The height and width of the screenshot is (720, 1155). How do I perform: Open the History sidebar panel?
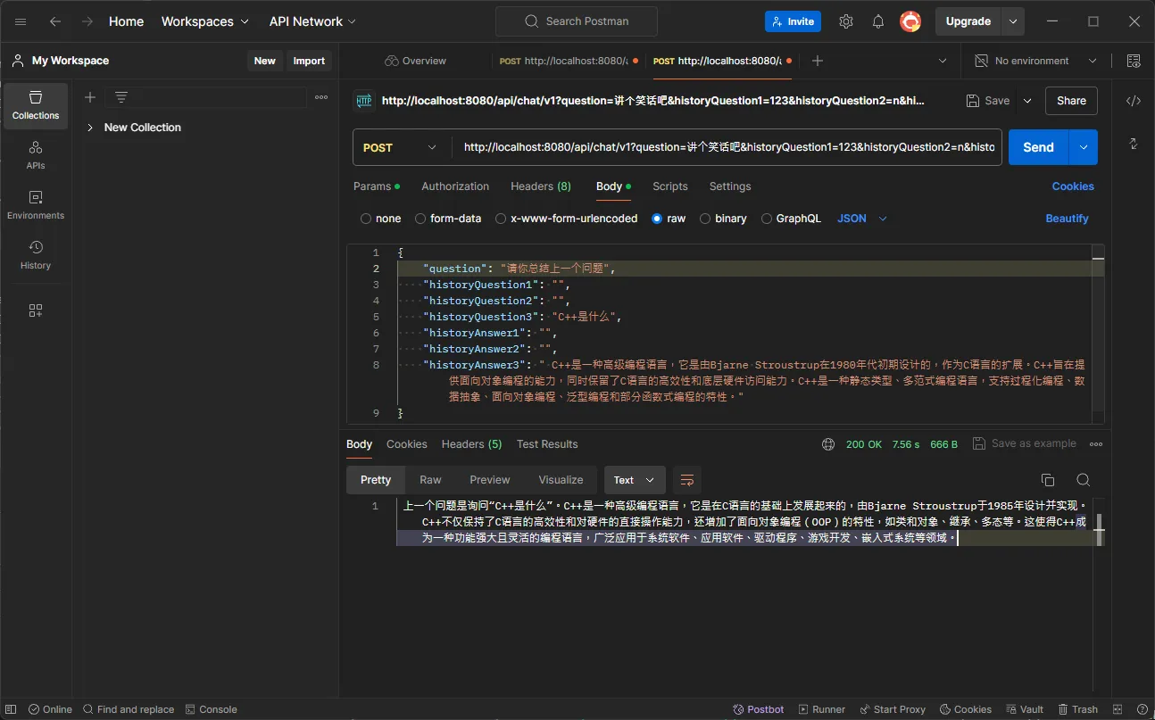[36, 255]
